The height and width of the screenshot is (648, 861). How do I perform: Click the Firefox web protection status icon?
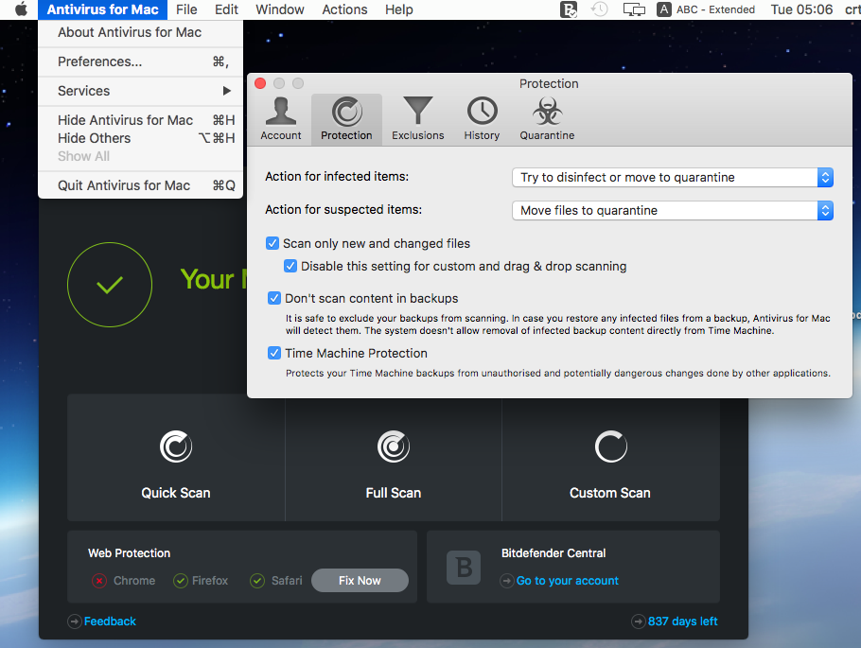(181, 581)
